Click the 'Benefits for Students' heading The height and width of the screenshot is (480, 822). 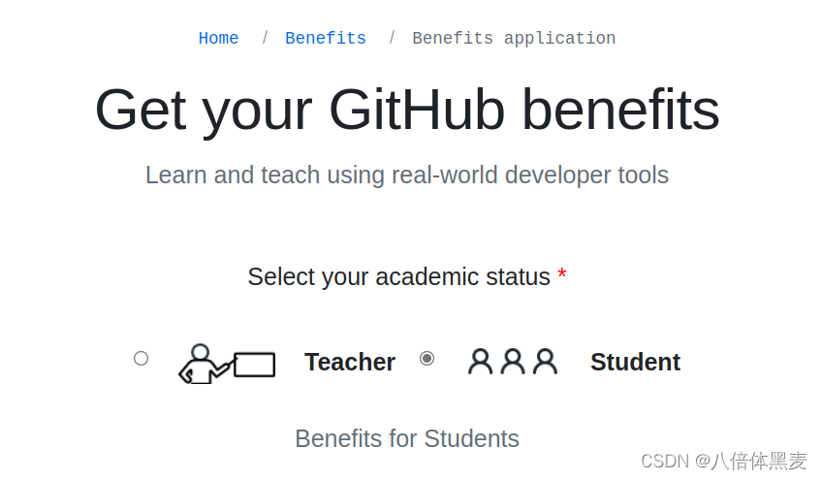(407, 439)
